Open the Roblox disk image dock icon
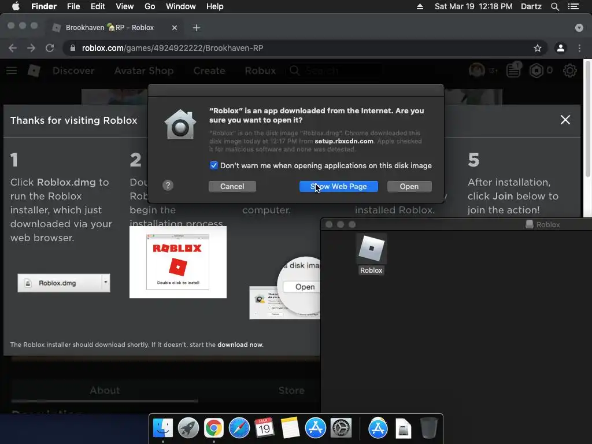The width and height of the screenshot is (592, 444). 403,428
